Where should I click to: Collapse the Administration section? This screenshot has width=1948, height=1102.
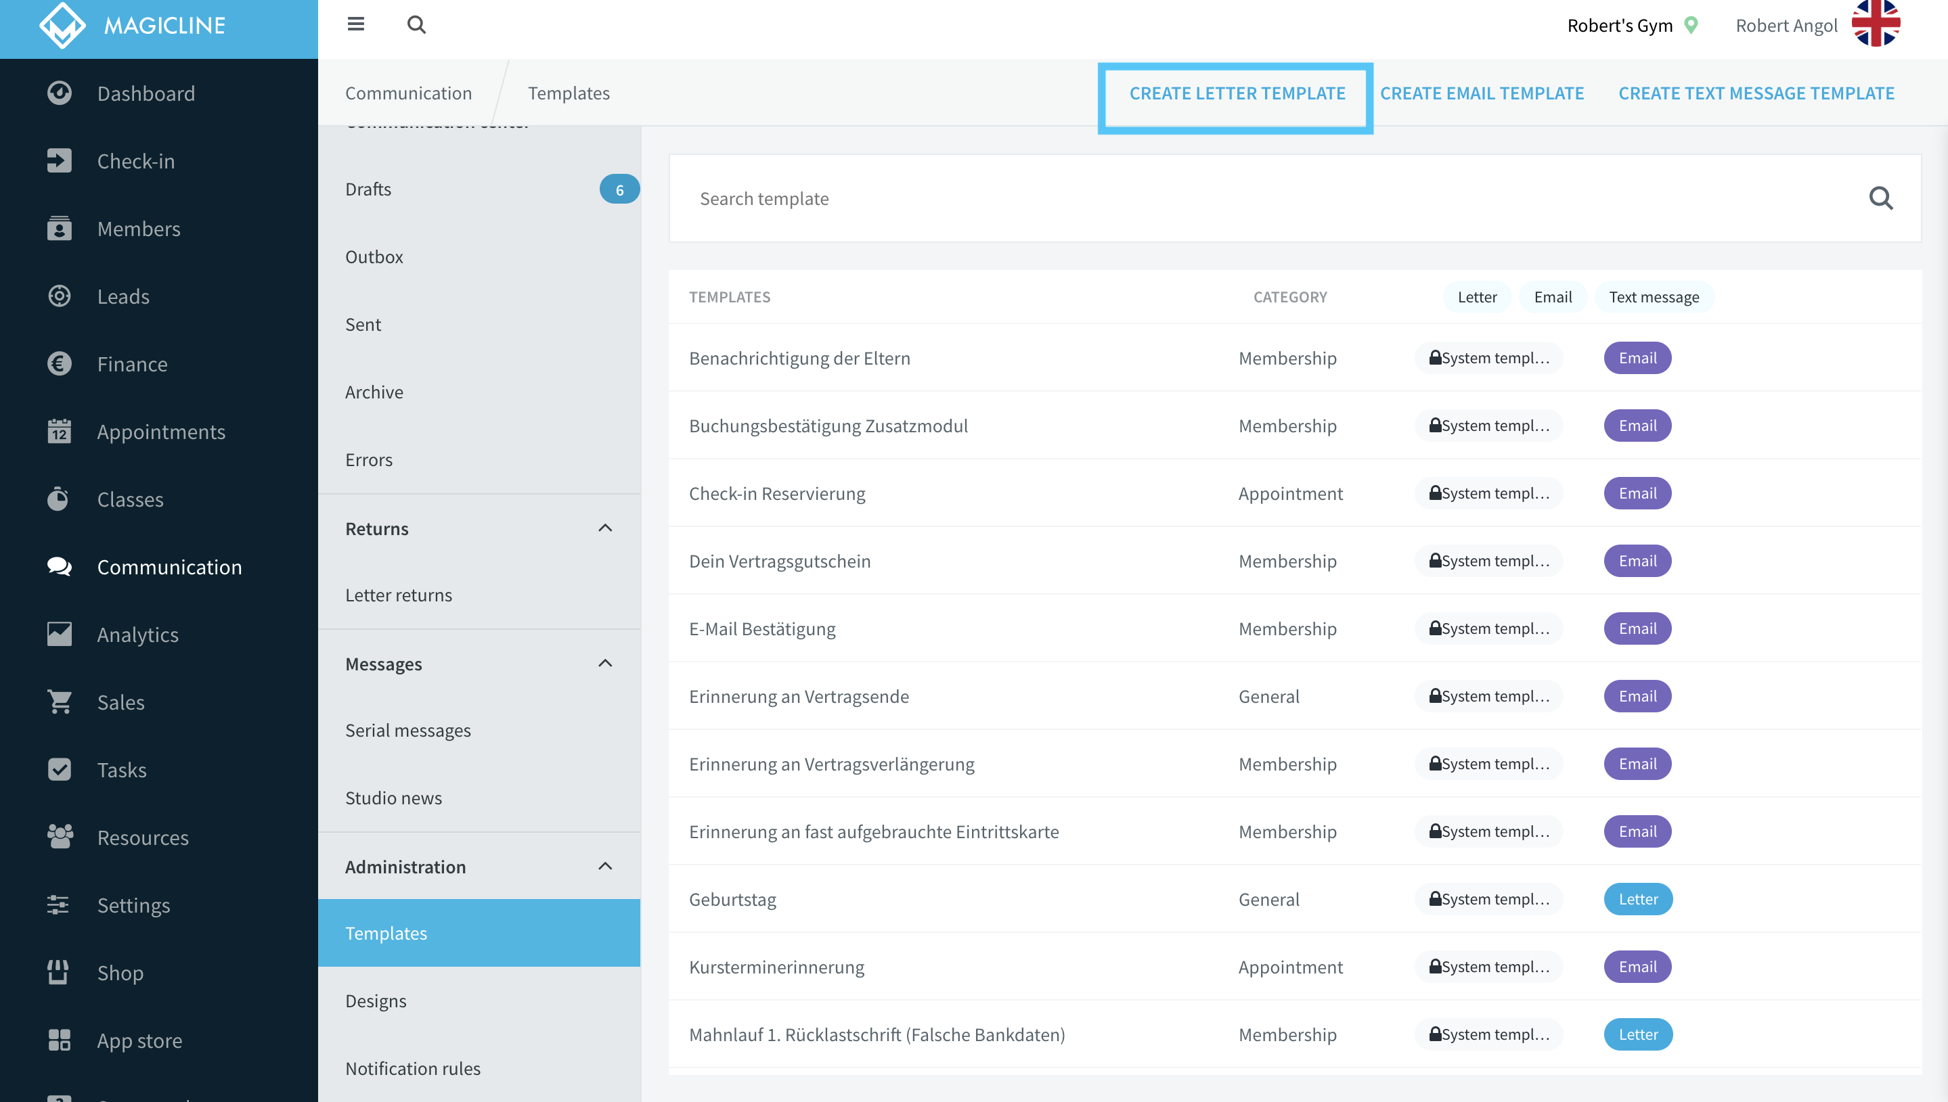pyautogui.click(x=605, y=866)
